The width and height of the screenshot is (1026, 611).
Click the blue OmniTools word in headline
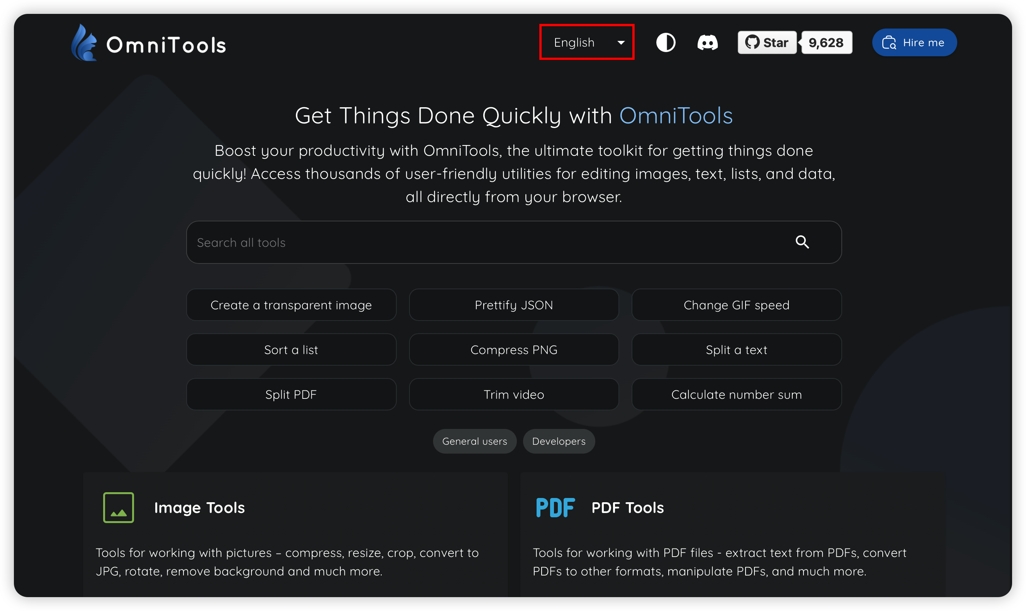tap(676, 115)
